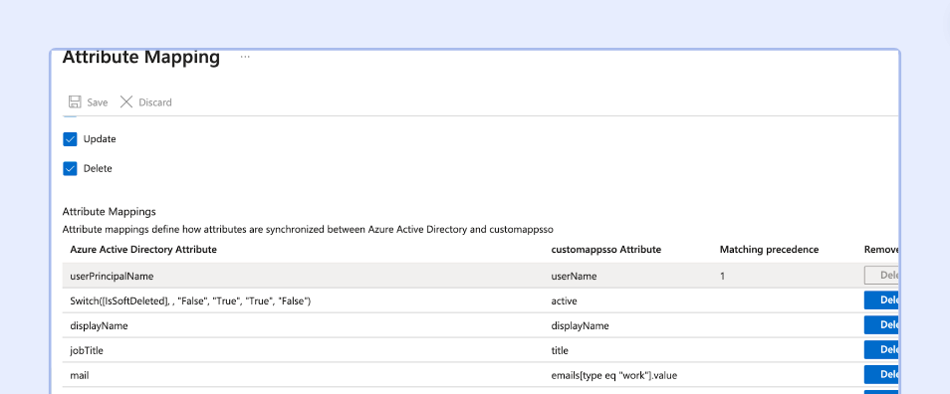Image resolution: width=950 pixels, height=394 pixels.
Task: Uncheck the Delete checkbox
Action: 71,169
